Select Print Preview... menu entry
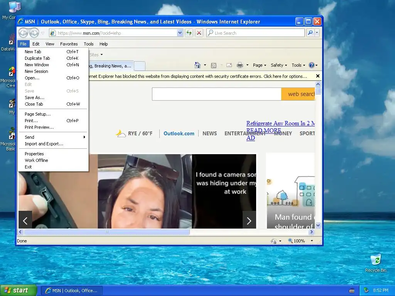 [53, 127]
